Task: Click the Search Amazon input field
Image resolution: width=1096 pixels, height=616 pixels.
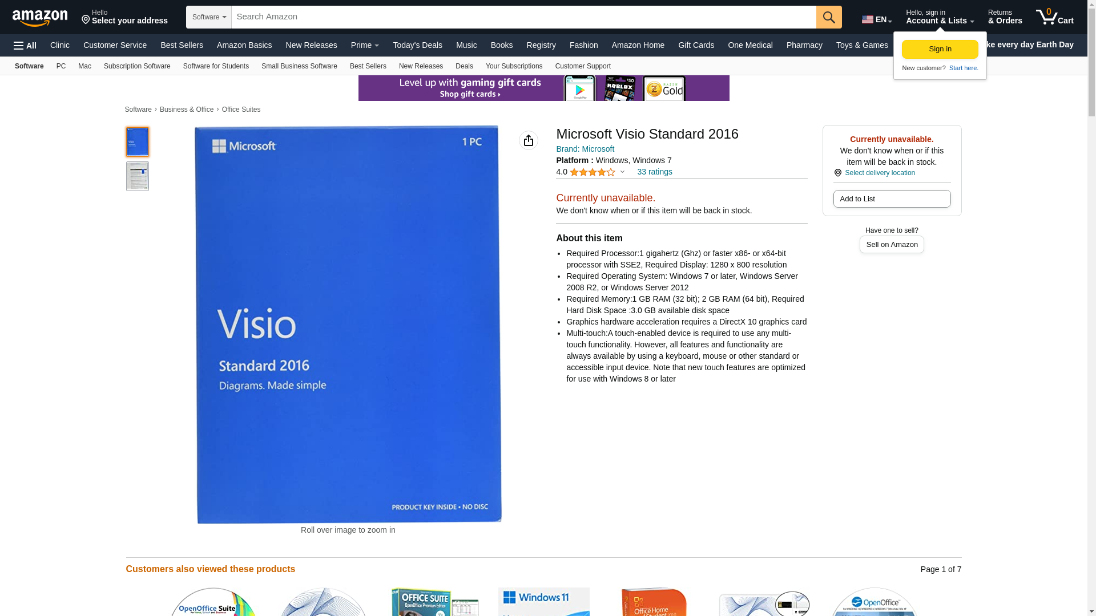Action: 523,17
